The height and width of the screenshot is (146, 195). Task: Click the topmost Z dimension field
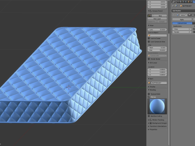(x=157, y=7)
